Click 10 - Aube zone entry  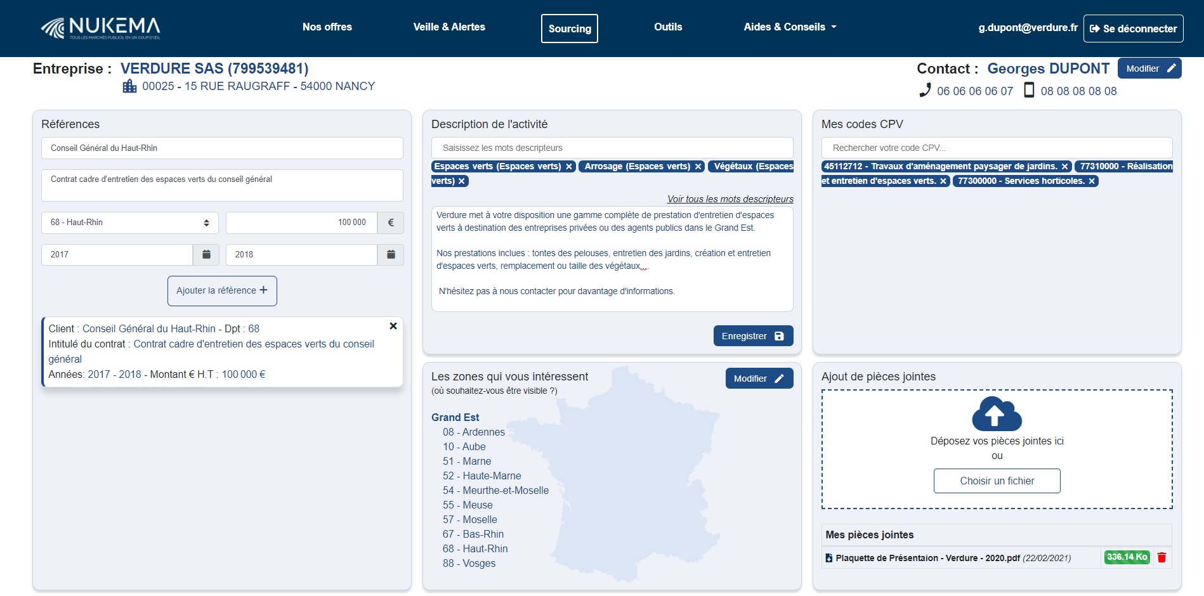[x=464, y=447]
